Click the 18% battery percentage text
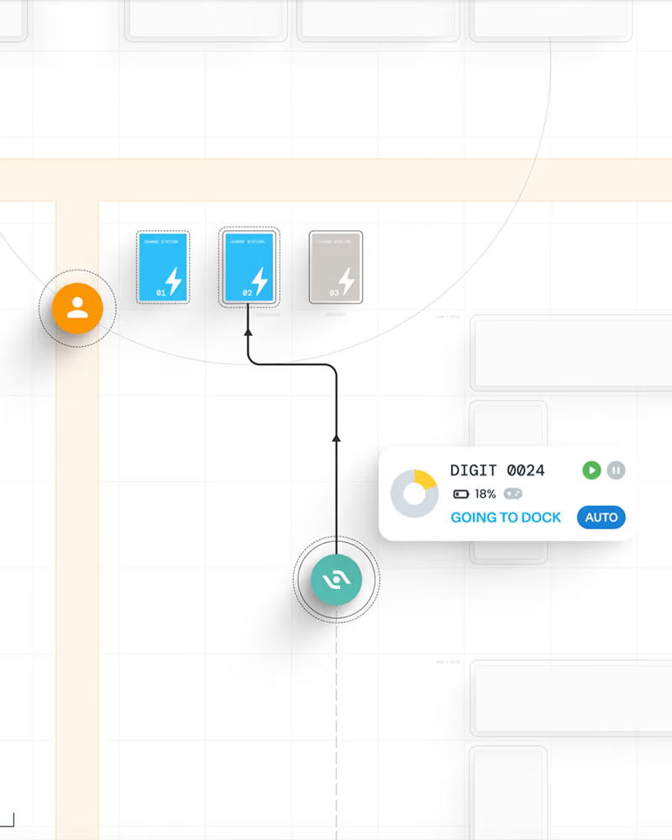 pyautogui.click(x=486, y=494)
